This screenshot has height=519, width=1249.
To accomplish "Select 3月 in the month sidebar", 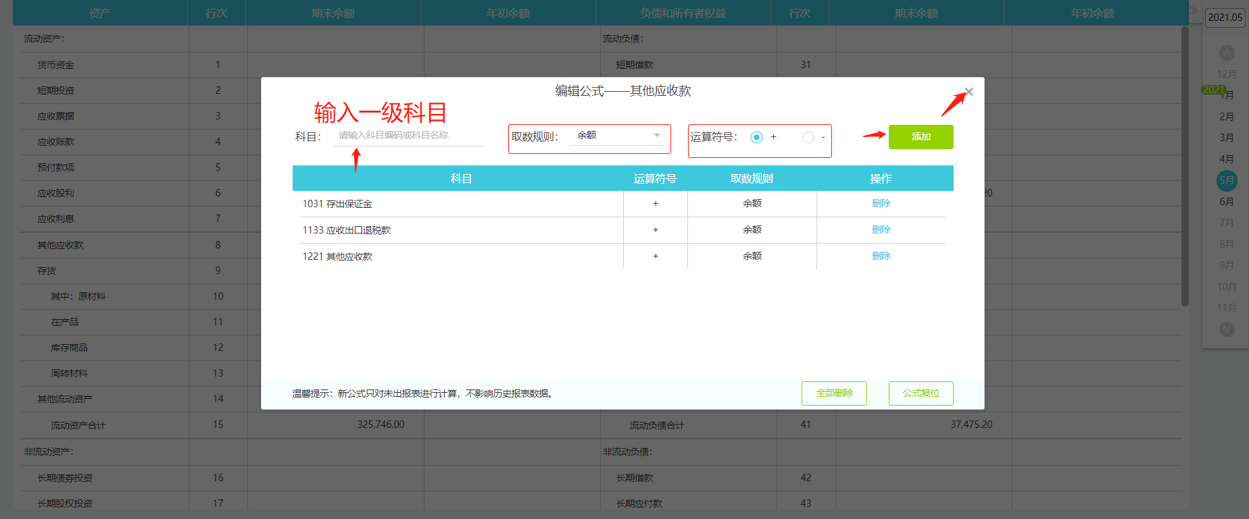I will [1227, 138].
